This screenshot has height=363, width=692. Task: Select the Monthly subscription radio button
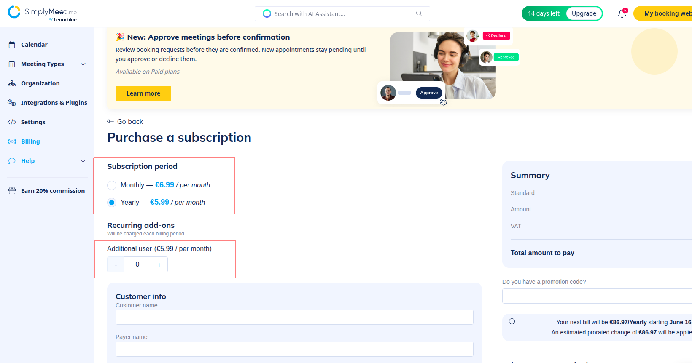[112, 185]
